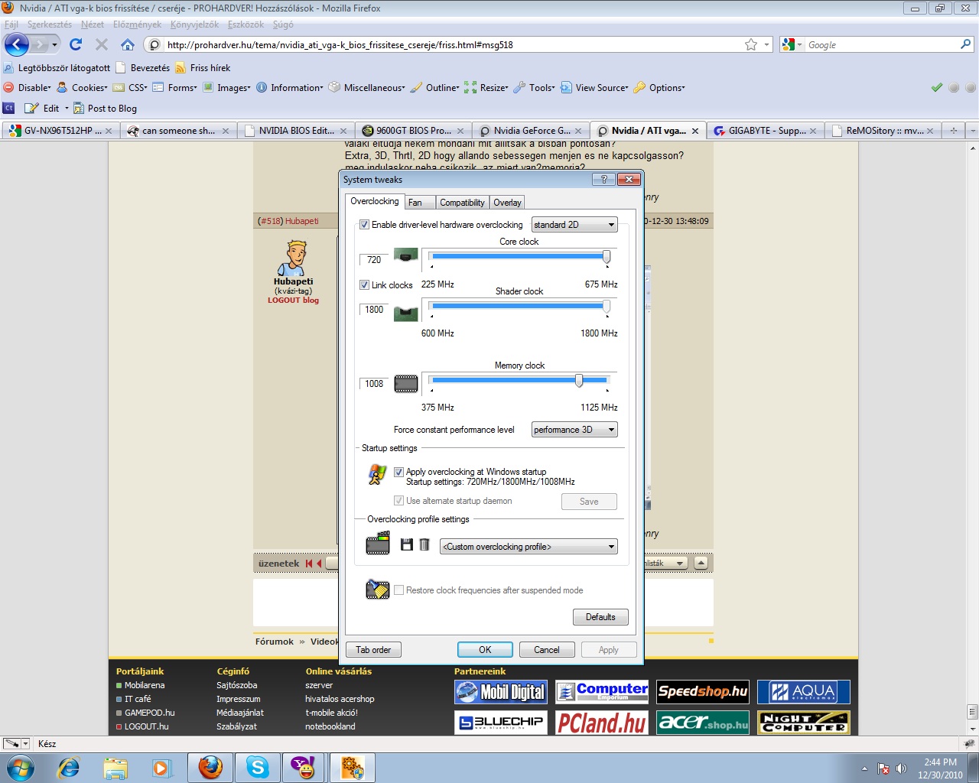Click core clock value field 720
Viewport: 979px width, 783px height.
(x=374, y=260)
